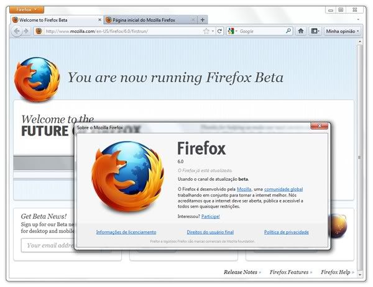
Task: Open the Mozilla link in dialog
Action: 244,189
